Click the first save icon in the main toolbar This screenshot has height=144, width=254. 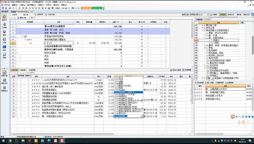coord(3,8)
